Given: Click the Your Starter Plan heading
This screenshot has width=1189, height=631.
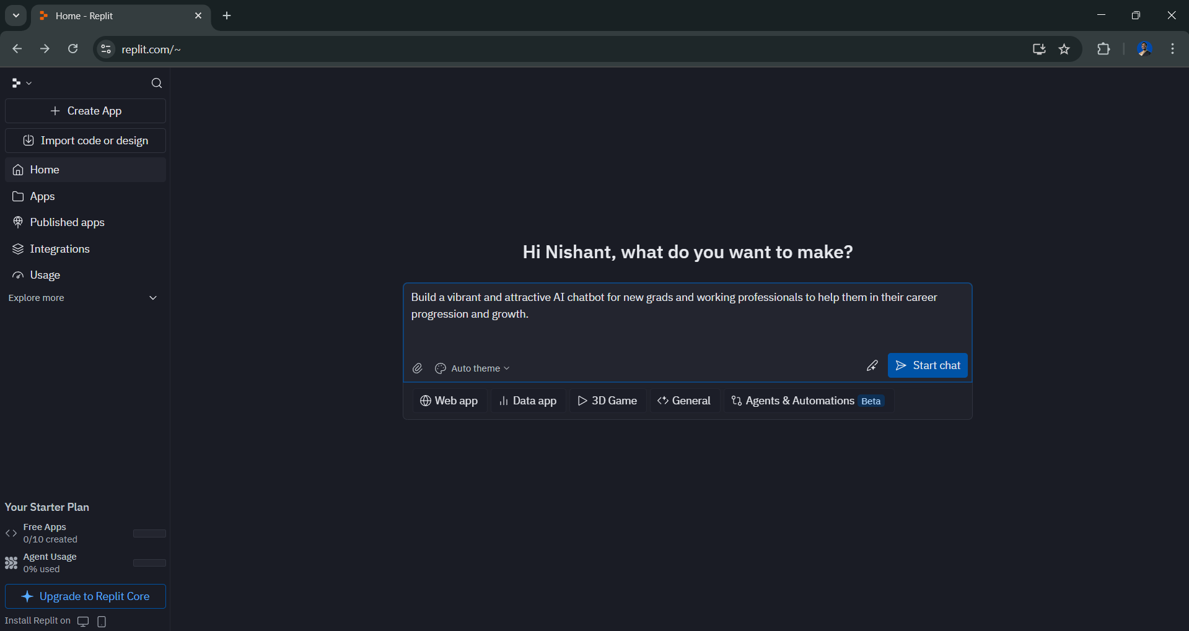Looking at the screenshot, I should (47, 507).
